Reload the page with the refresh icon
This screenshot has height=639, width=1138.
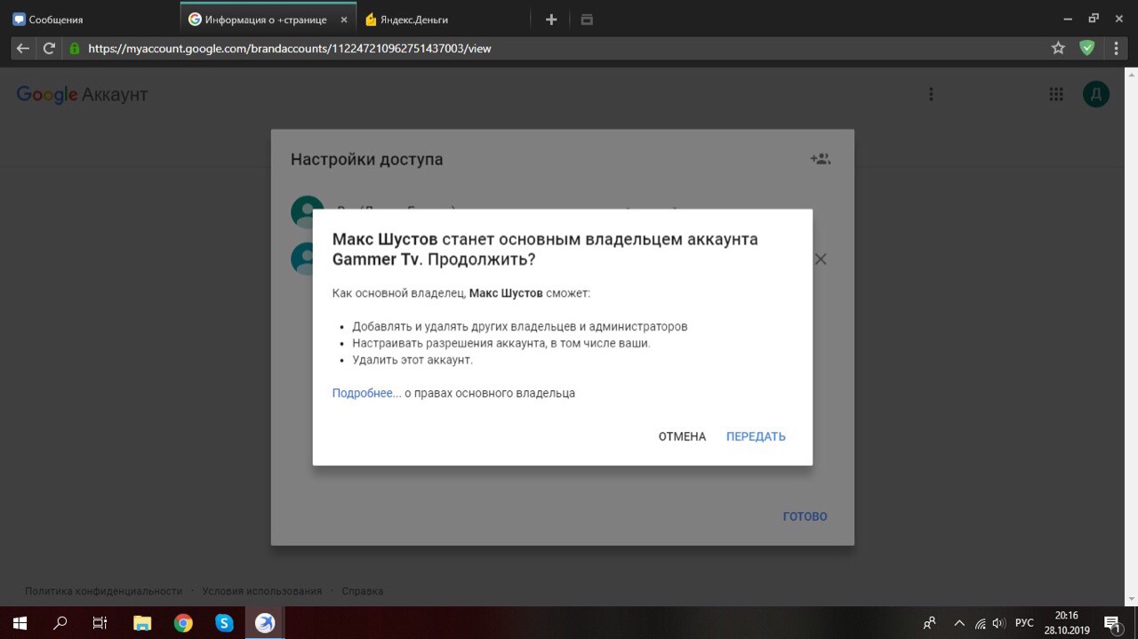point(50,48)
